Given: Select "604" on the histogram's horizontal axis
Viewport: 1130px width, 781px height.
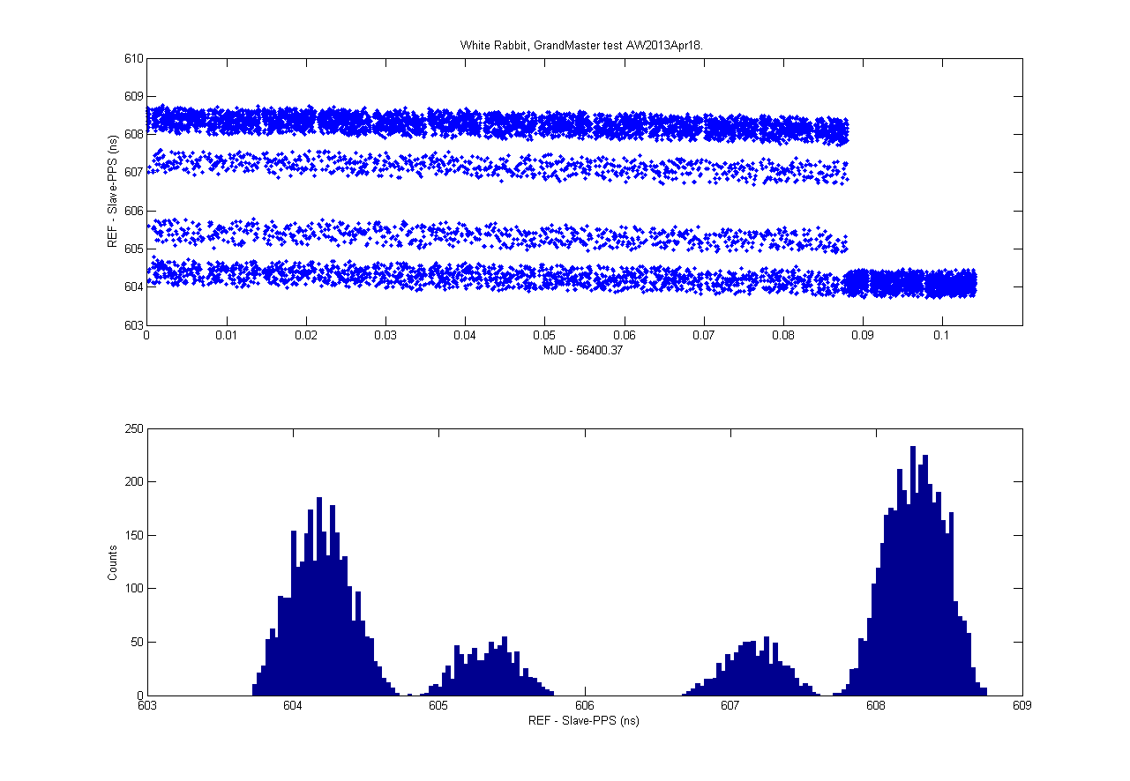Looking at the screenshot, I should pyautogui.click(x=293, y=707).
